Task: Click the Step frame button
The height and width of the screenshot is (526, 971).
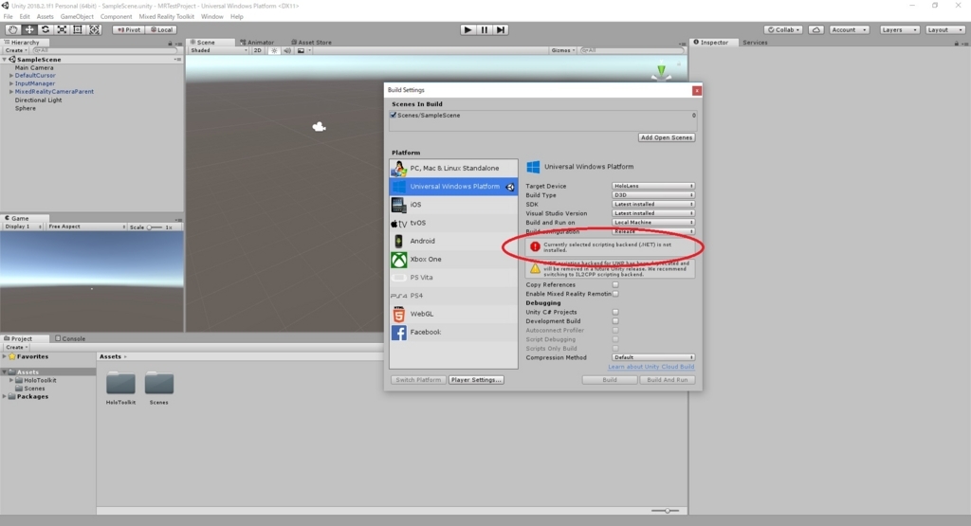Action: click(x=501, y=29)
